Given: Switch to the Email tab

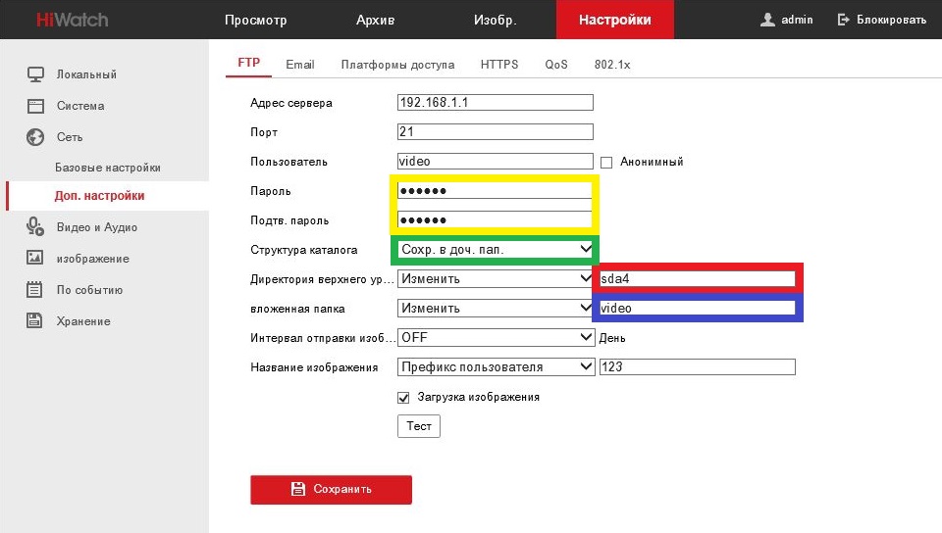Looking at the screenshot, I should point(300,65).
